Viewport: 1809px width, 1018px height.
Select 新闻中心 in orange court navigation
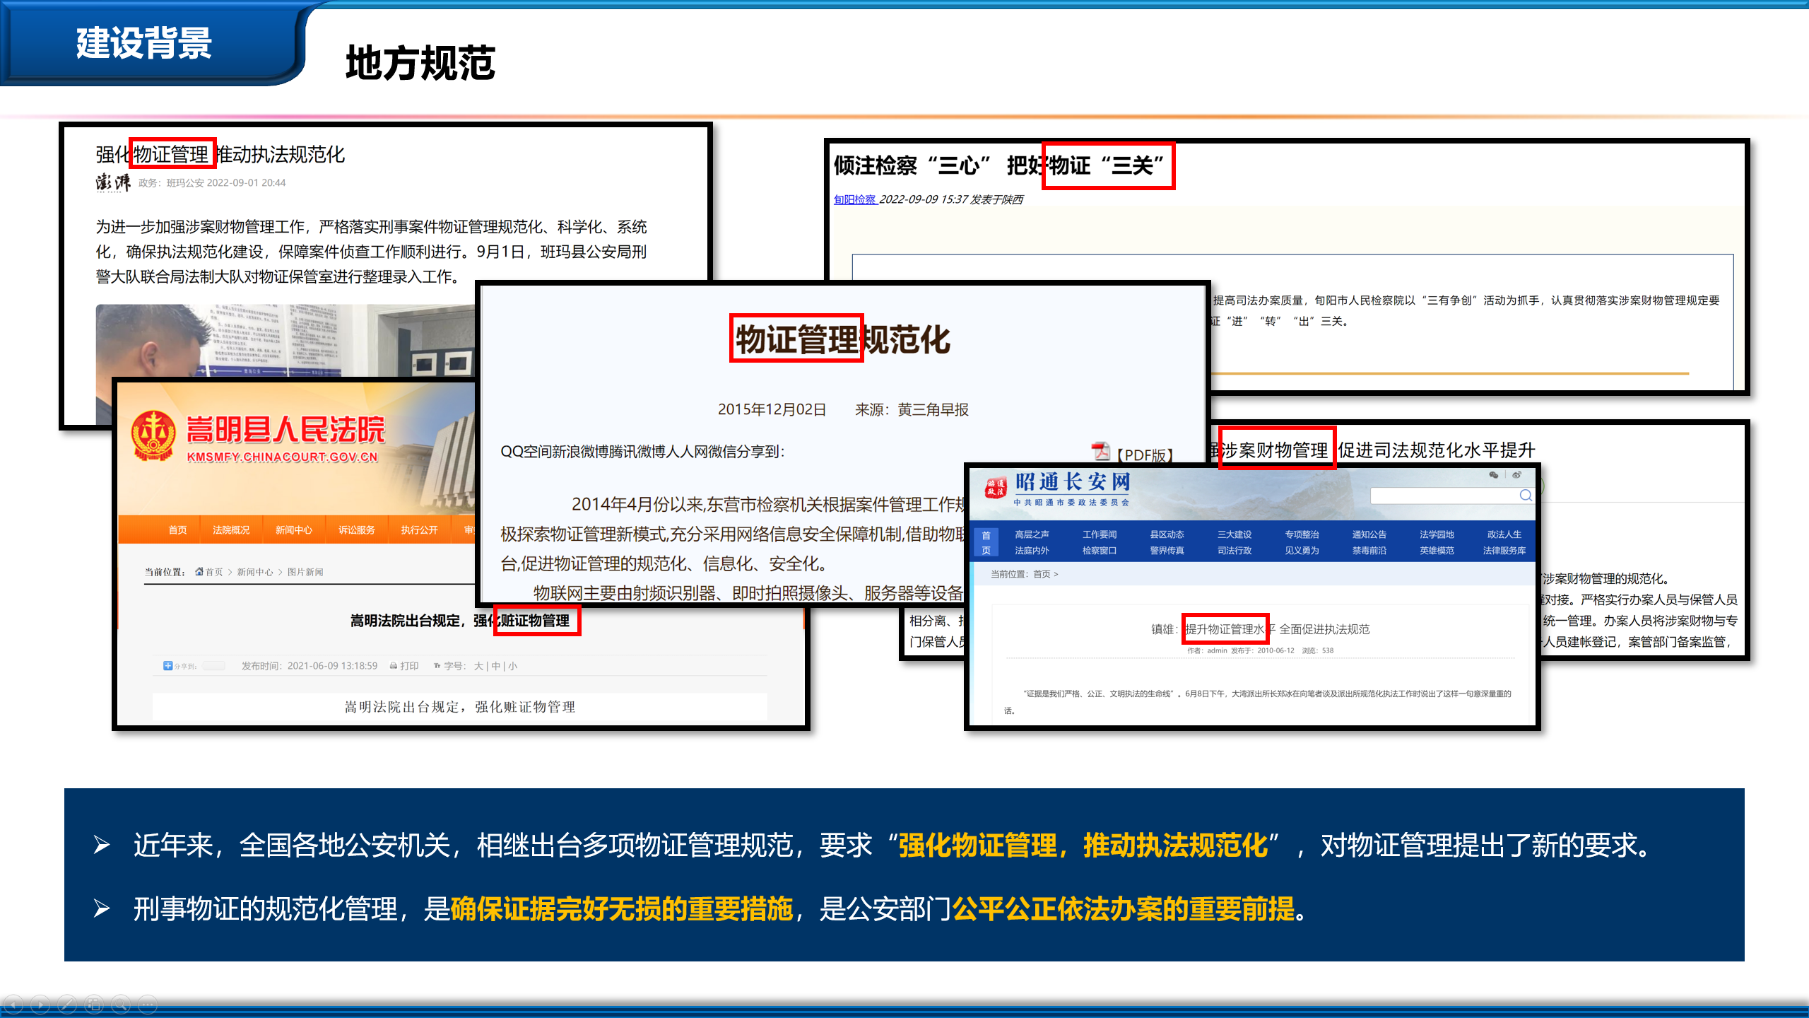(x=294, y=530)
